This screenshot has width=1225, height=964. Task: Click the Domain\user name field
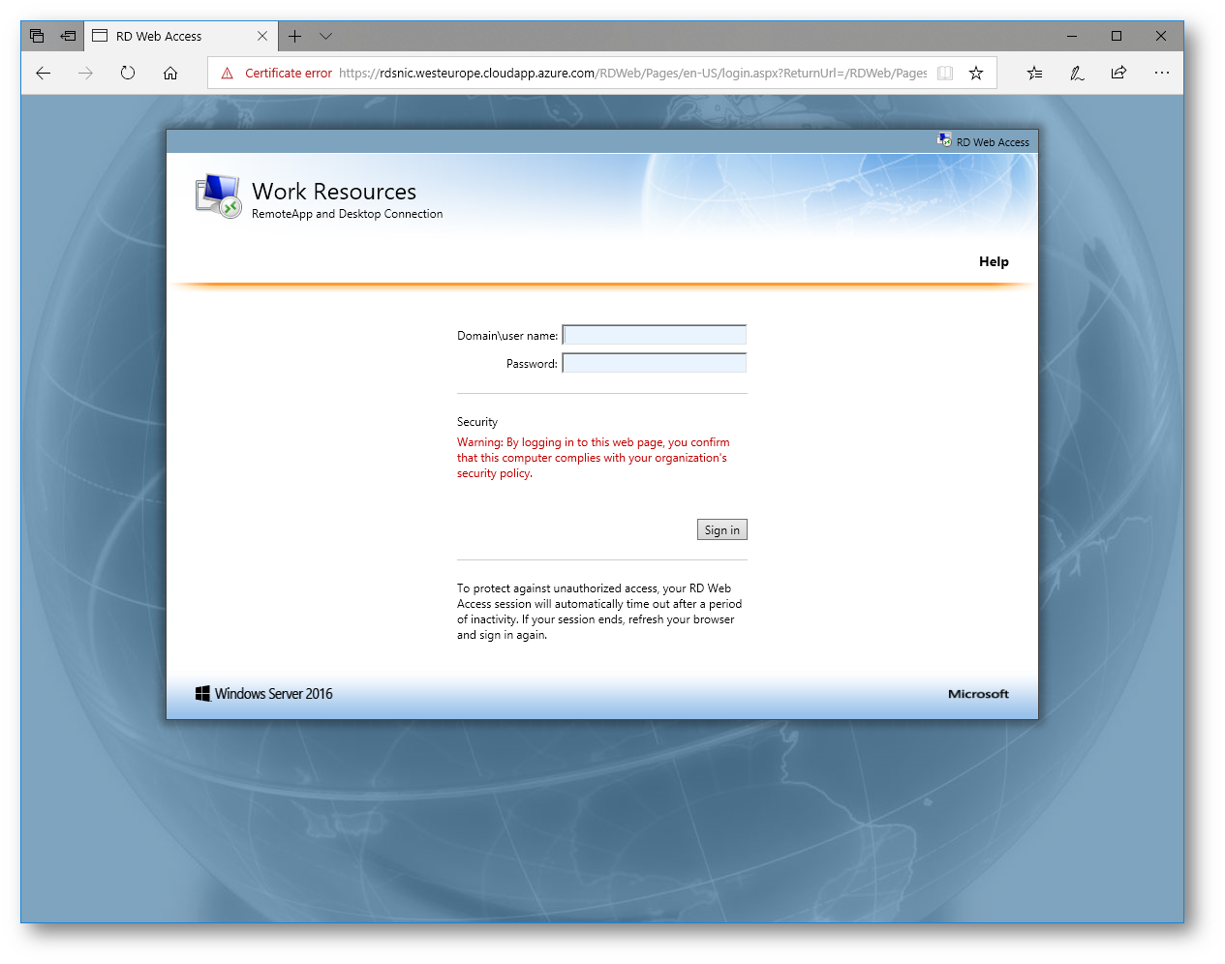(655, 335)
